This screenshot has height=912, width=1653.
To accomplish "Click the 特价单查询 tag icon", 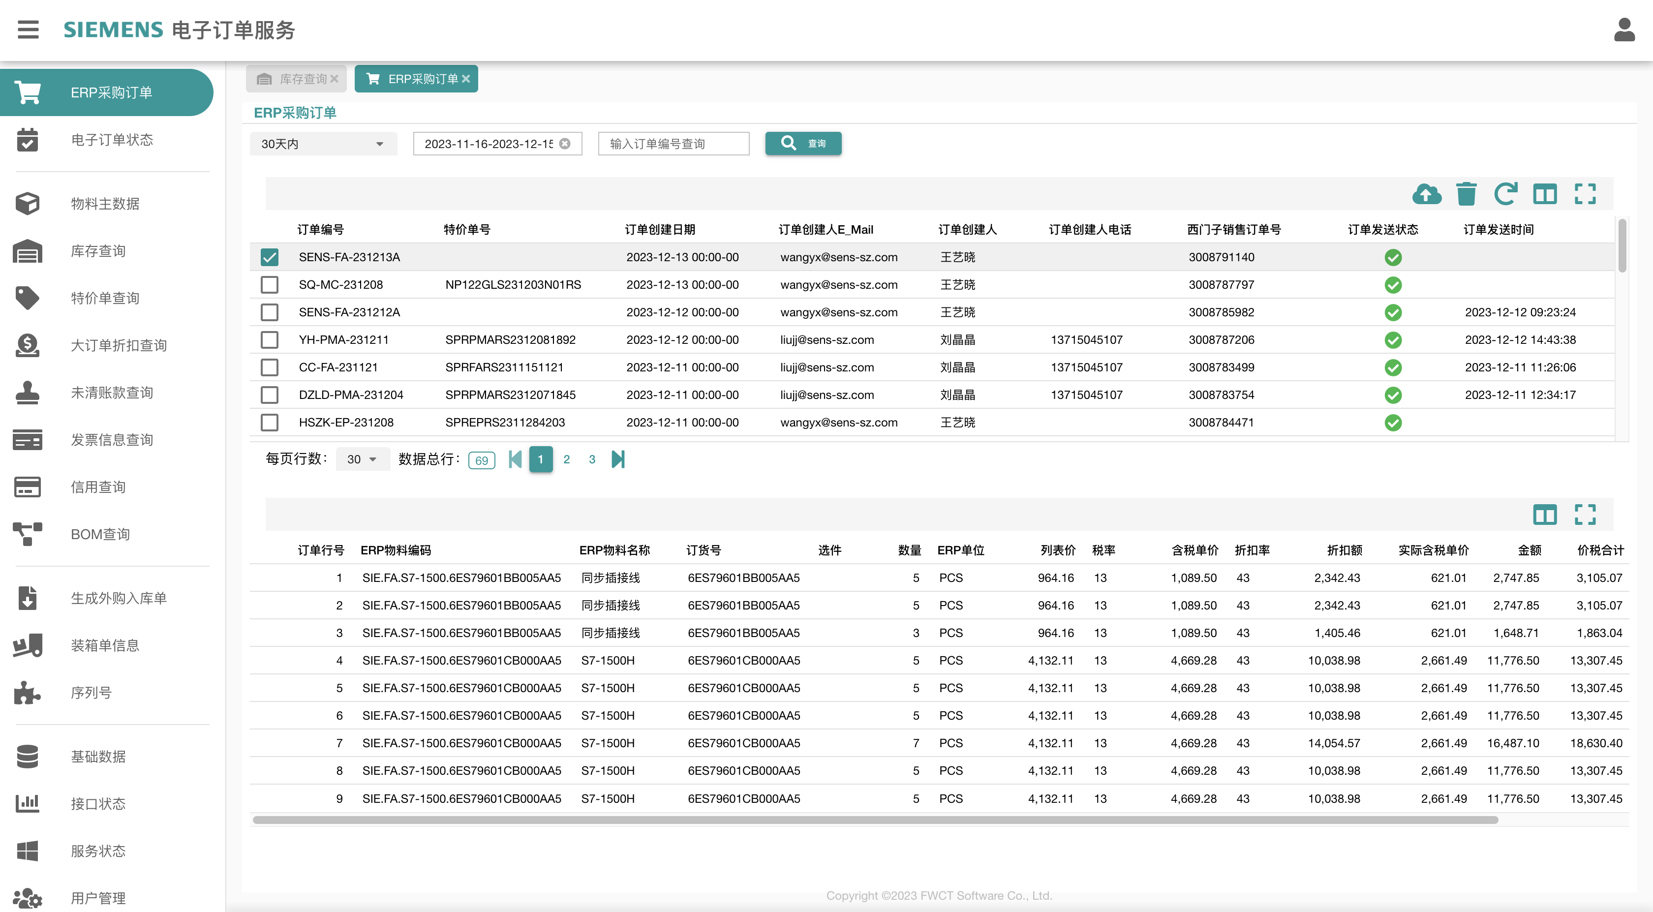I will 28,298.
